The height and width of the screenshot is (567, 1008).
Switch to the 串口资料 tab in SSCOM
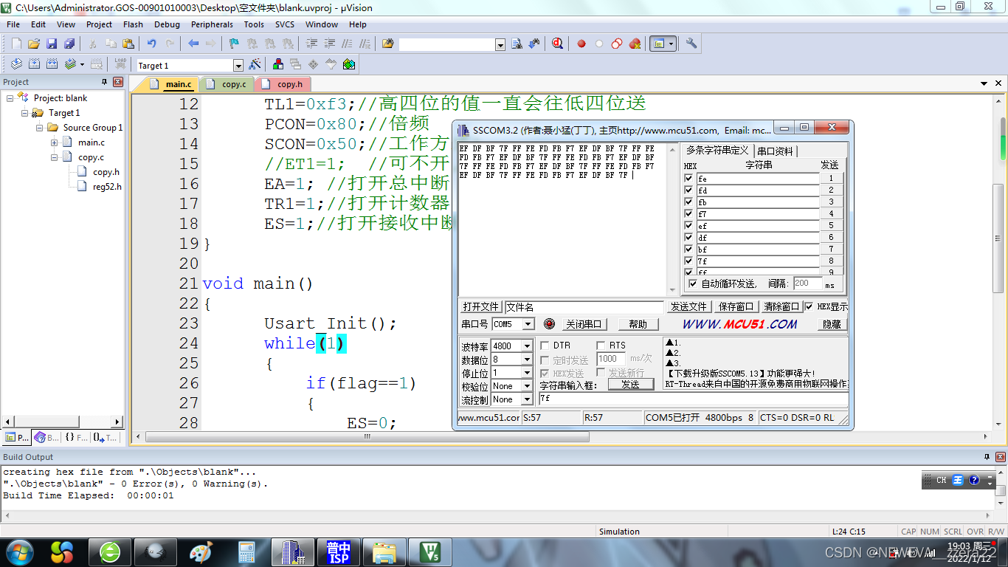tap(775, 151)
